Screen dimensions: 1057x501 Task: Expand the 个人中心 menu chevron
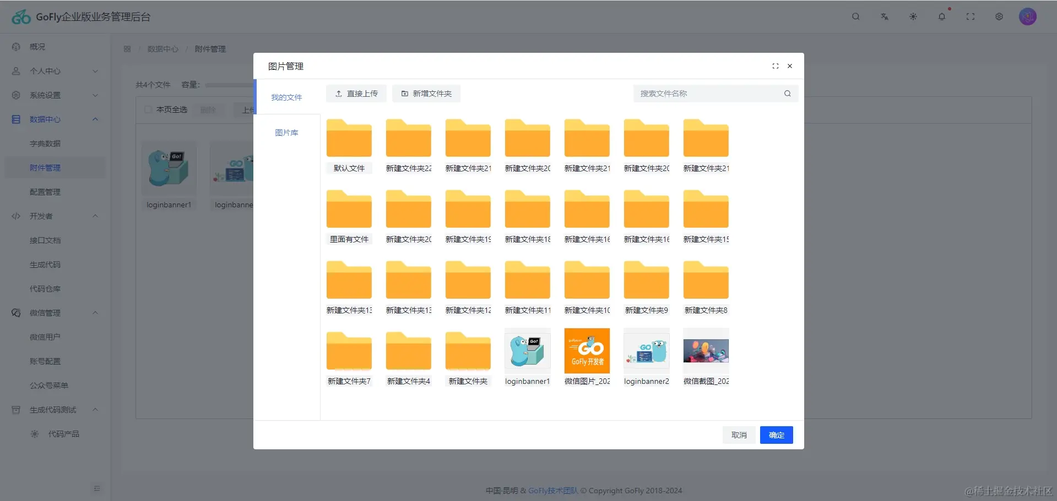95,71
